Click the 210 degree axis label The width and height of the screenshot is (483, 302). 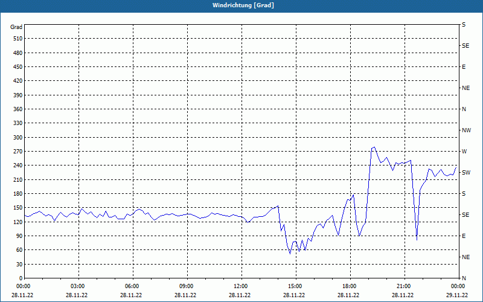[x=18, y=179]
